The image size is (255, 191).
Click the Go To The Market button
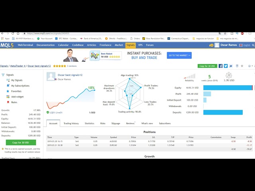pos(179,55)
